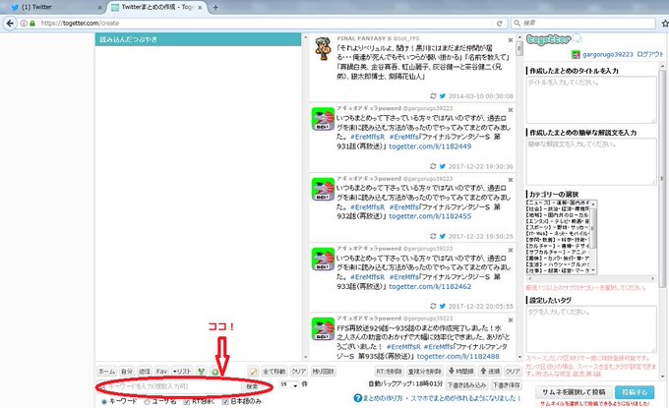This screenshot has width=669, height=408.
Task: Click the サムネを選択して投稿 button
Action: (574, 392)
